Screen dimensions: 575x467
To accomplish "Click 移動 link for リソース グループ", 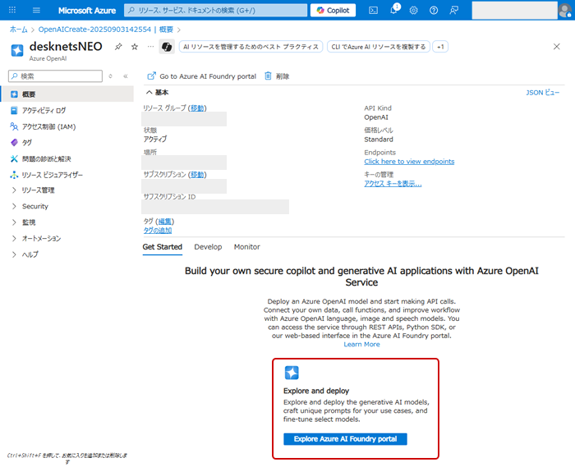I will tap(197, 108).
